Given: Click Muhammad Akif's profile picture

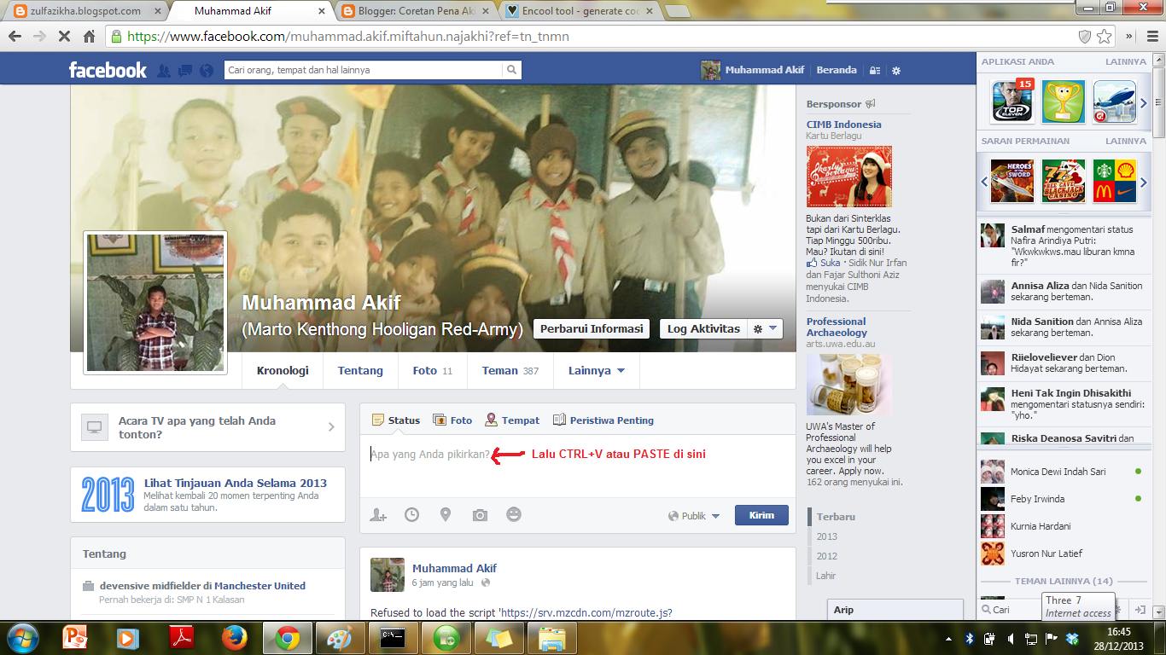Looking at the screenshot, I should pyautogui.click(x=154, y=304).
